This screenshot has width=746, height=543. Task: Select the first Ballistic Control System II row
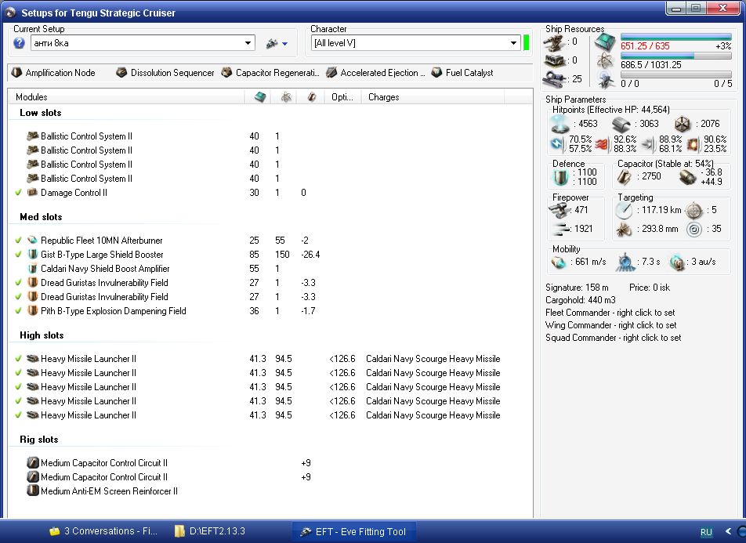[270, 136]
